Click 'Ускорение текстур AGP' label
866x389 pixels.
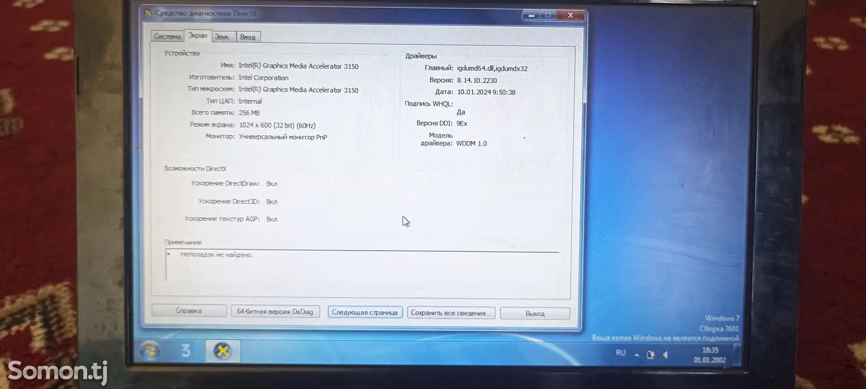click(222, 219)
